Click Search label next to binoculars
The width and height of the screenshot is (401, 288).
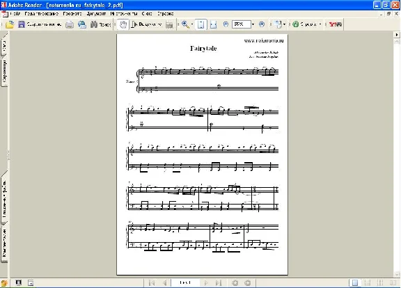tap(105, 24)
